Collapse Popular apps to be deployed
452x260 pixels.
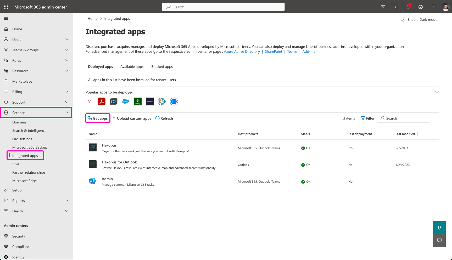pyautogui.click(x=437, y=92)
